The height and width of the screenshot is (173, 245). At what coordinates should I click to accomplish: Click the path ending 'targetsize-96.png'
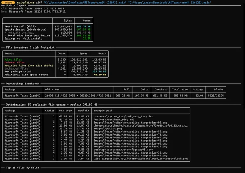[130, 123]
